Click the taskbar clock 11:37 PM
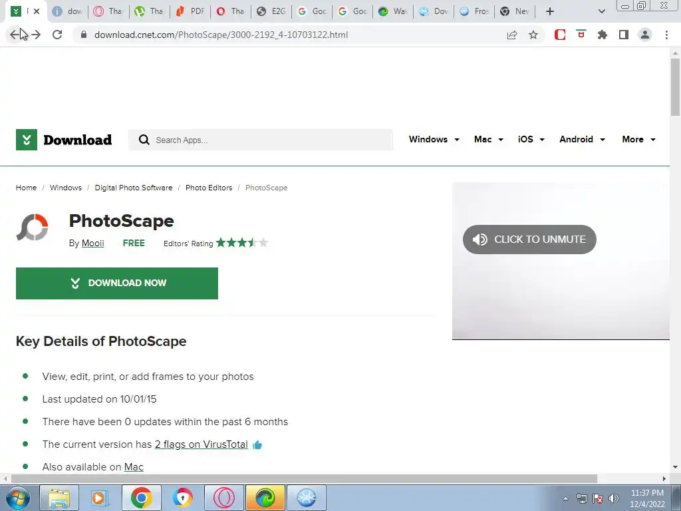Image resolution: width=681 pixels, height=511 pixels. 647,493
